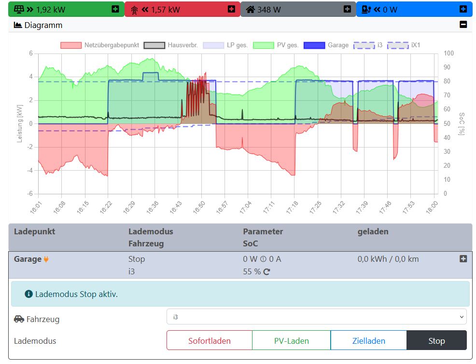
Task: Select Sofortladen charge mode
Action: click(209, 340)
